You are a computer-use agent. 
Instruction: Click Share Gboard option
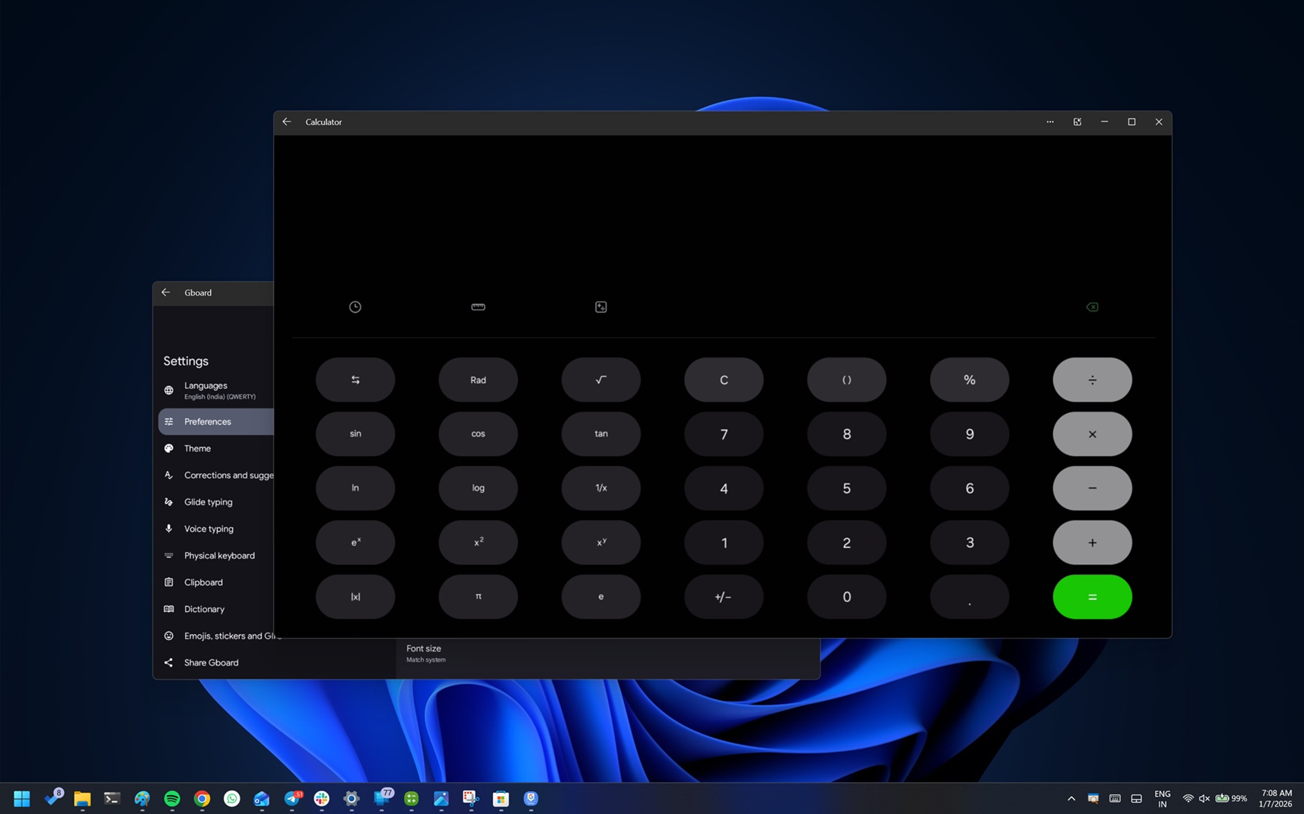click(x=211, y=662)
